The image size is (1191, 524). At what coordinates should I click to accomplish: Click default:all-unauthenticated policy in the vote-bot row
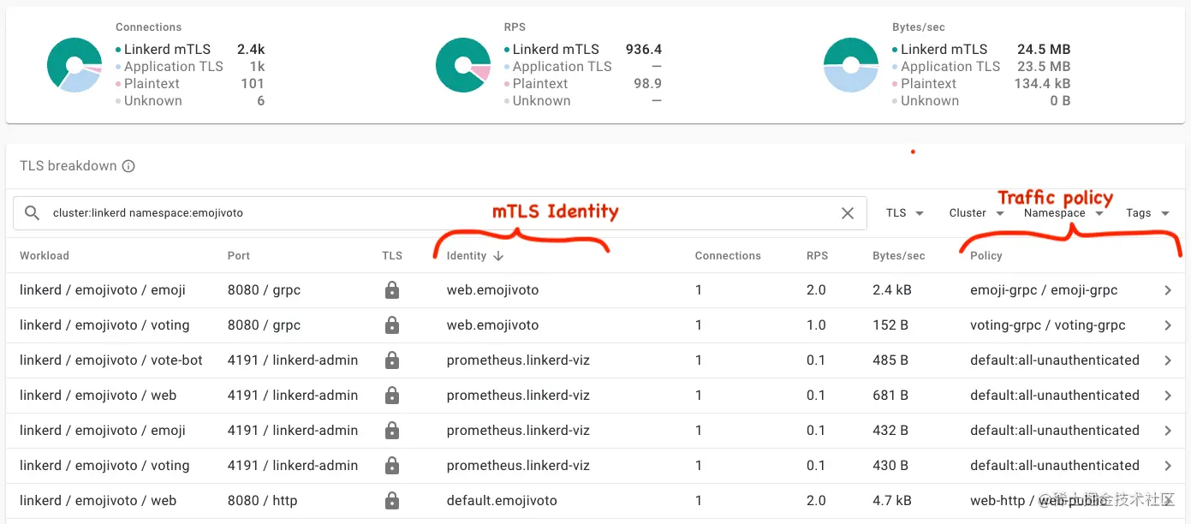tap(1055, 360)
